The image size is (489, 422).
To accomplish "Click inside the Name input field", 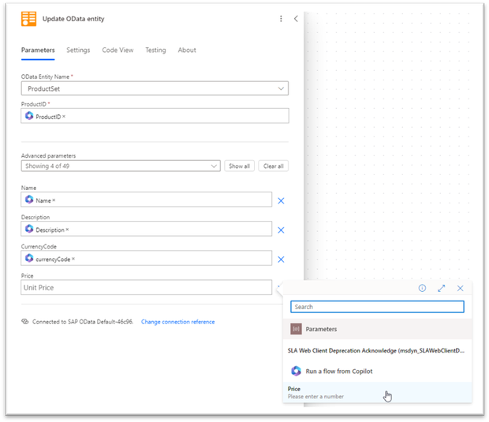I will coord(146,200).
